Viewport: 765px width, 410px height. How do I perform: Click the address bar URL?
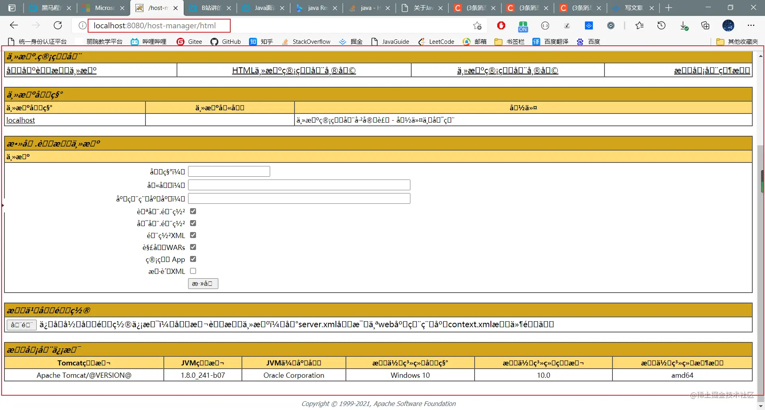click(155, 25)
